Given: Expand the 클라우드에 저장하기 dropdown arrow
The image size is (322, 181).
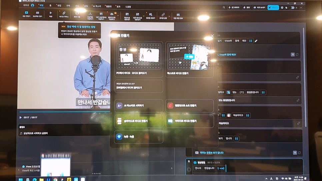Looking at the screenshot, I should point(118,16).
